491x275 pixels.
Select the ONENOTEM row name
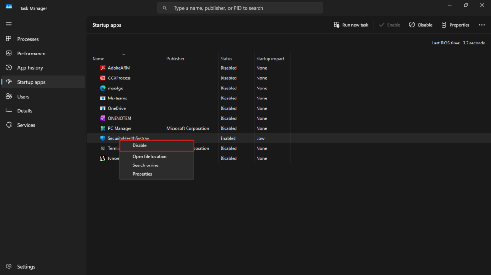(x=119, y=119)
